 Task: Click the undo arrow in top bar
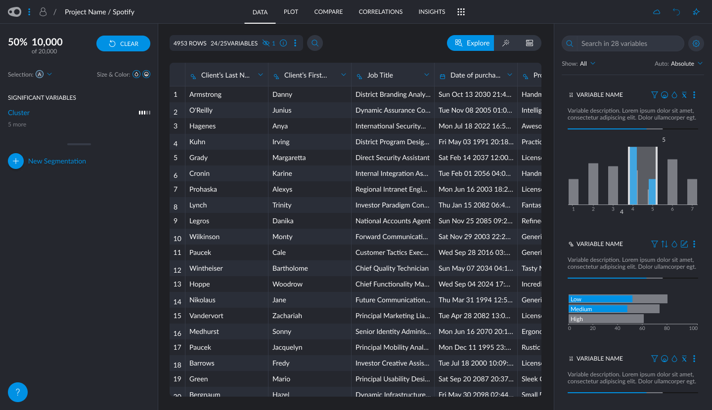point(676,12)
